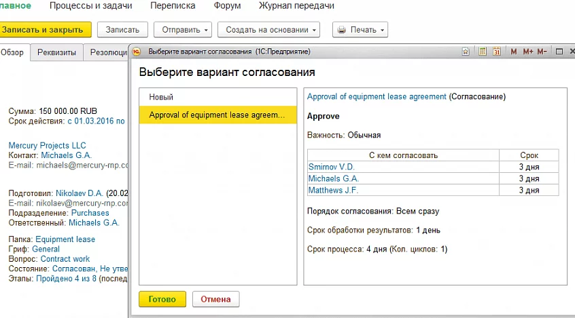This screenshot has height=318, width=575.
Task: Switch to the Резолюции tab
Action: click(x=106, y=52)
